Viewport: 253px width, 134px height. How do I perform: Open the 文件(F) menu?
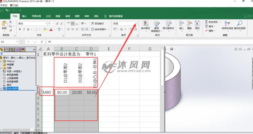[x=4, y=5]
